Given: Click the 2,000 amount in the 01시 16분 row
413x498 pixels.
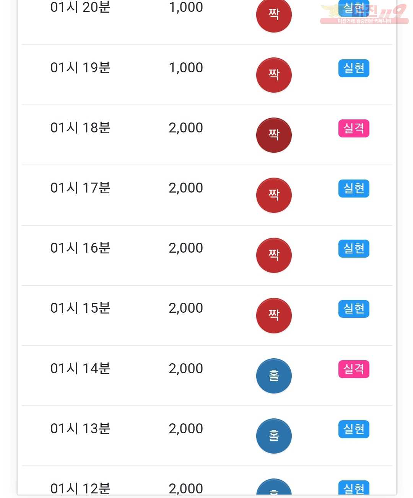Looking at the screenshot, I should pyautogui.click(x=186, y=248).
